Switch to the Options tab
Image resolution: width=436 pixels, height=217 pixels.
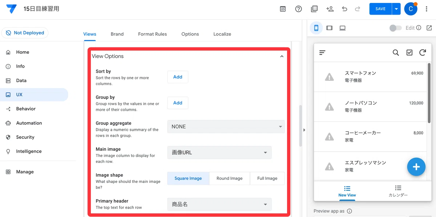pyautogui.click(x=190, y=34)
